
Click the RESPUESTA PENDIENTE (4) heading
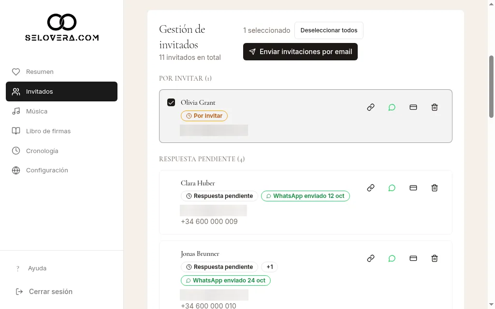(x=202, y=159)
